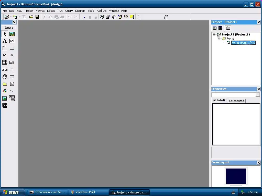
Task: Select the PictureBox control tool
Action: click(12, 34)
